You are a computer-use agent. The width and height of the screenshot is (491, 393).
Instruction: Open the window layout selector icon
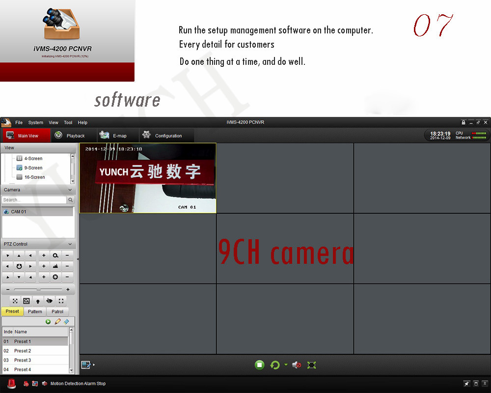click(x=86, y=365)
